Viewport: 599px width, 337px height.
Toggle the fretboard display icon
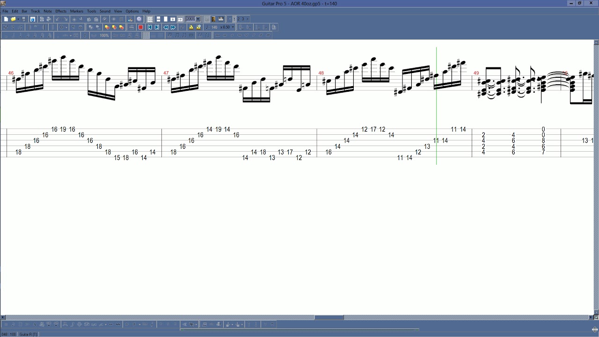213,19
